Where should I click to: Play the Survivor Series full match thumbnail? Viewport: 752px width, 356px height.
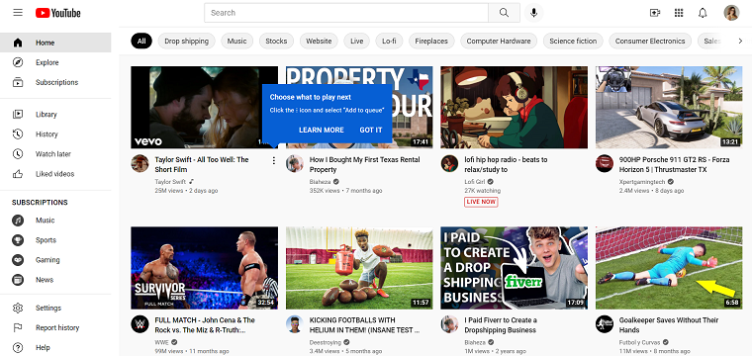(x=204, y=268)
